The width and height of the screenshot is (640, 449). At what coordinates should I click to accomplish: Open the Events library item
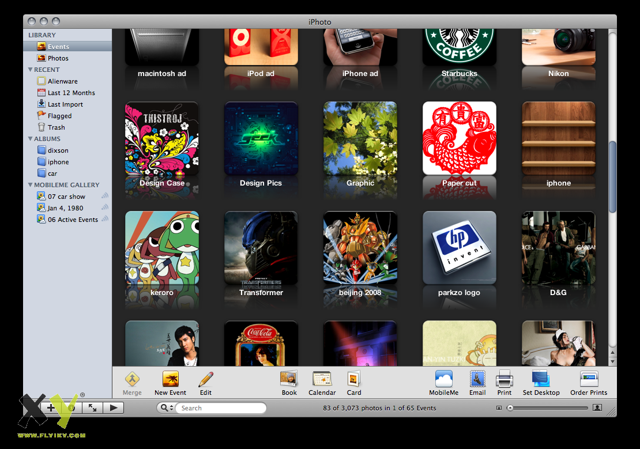pos(67,47)
